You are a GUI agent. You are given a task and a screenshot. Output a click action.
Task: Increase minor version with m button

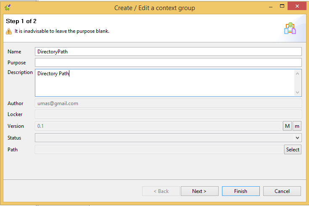tap(297, 126)
